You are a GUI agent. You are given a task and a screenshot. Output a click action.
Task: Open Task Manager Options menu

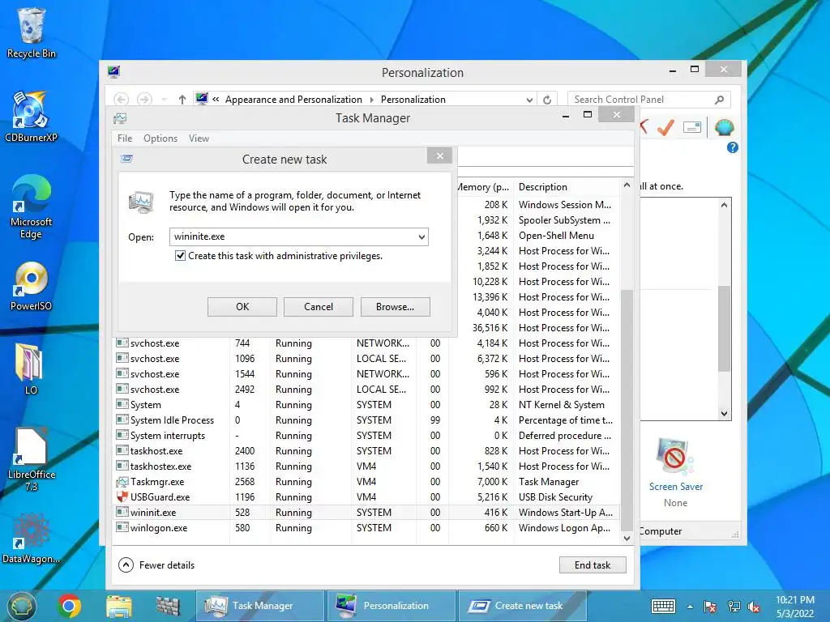point(160,138)
